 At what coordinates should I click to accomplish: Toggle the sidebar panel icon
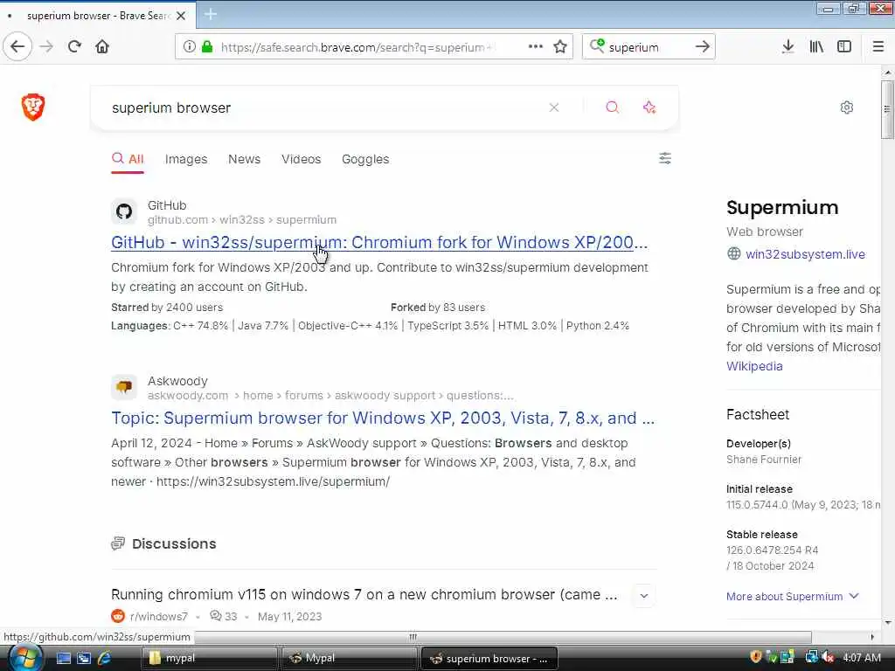click(844, 47)
